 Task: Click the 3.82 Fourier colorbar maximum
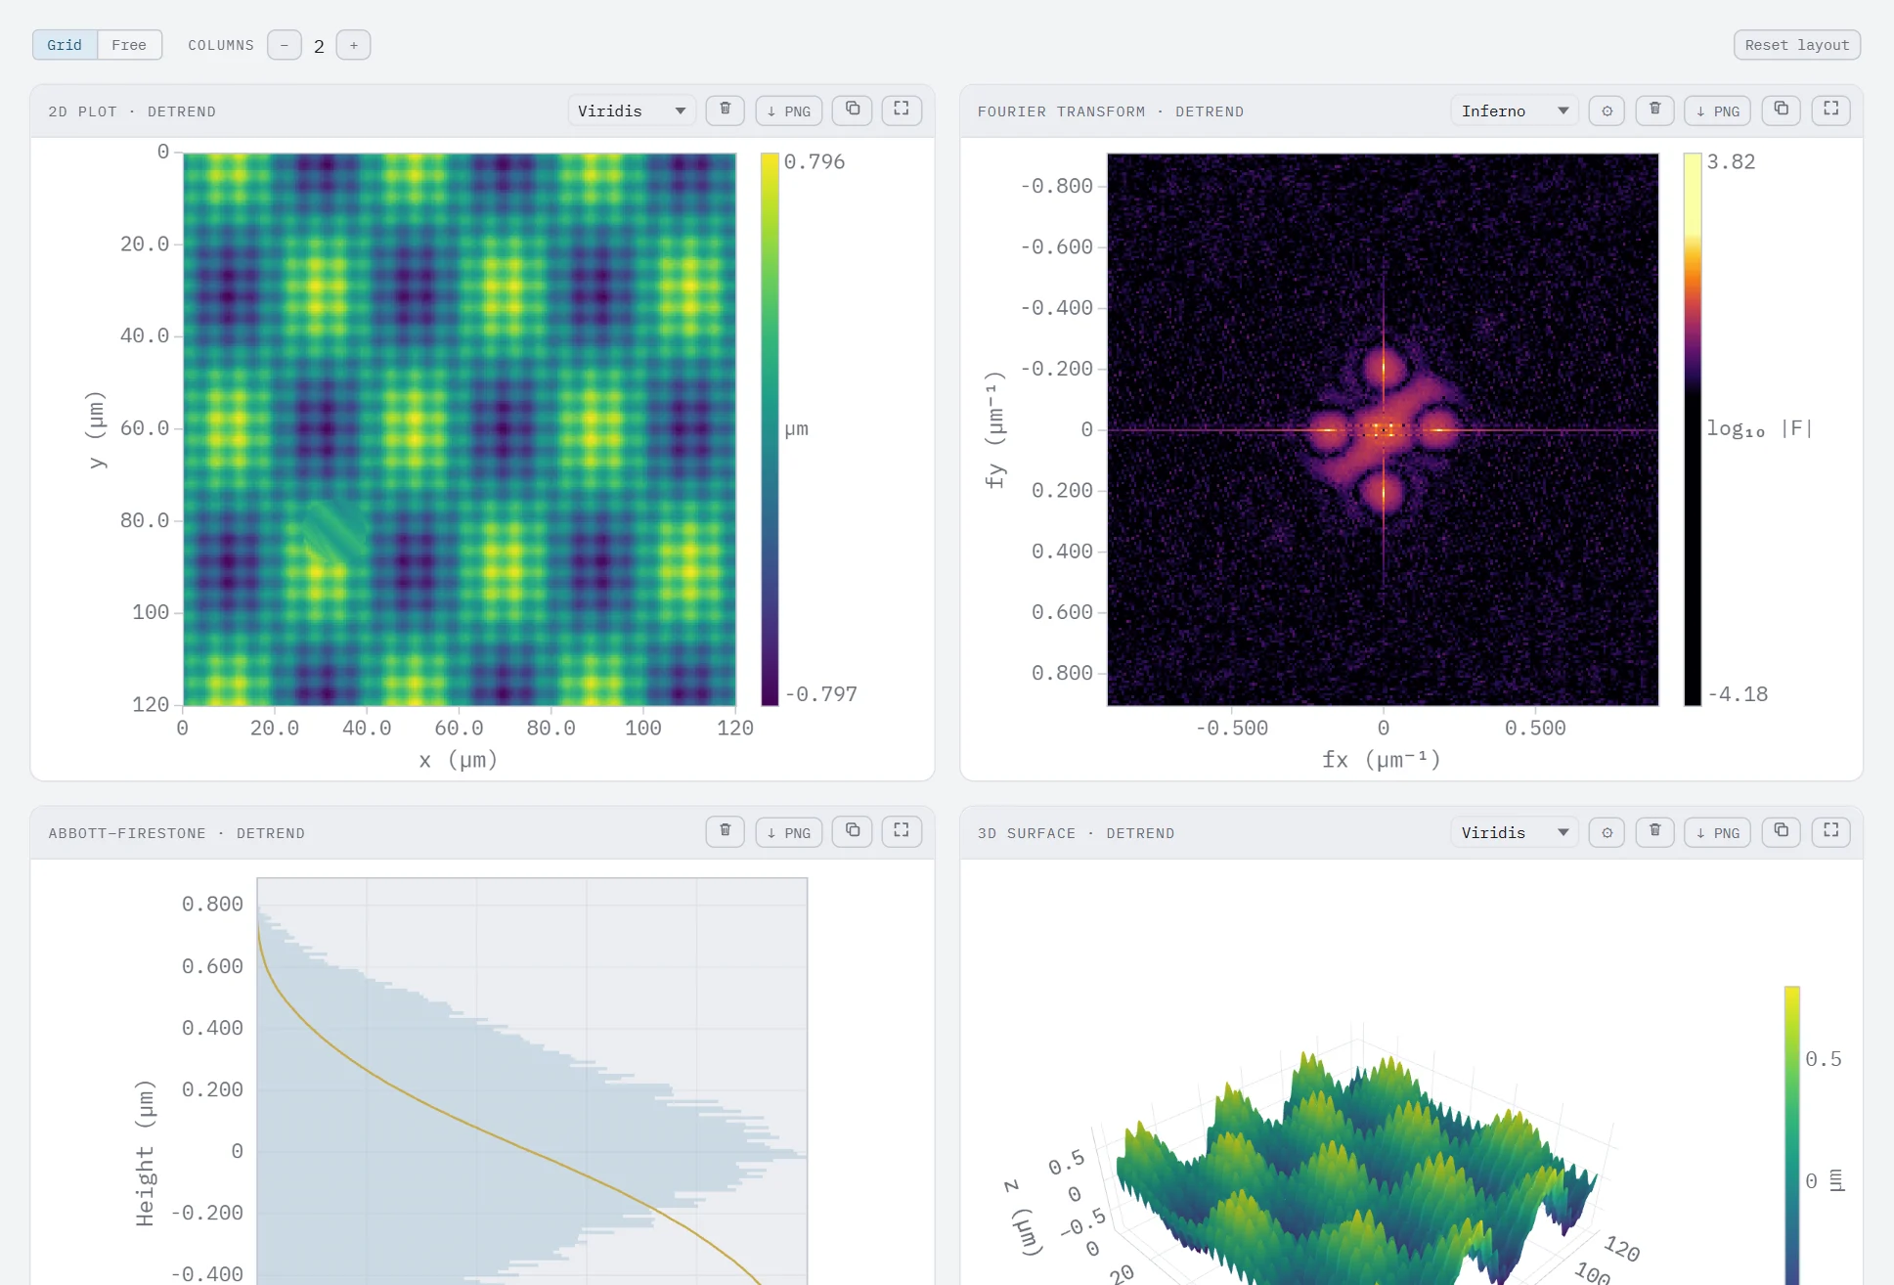(1731, 161)
